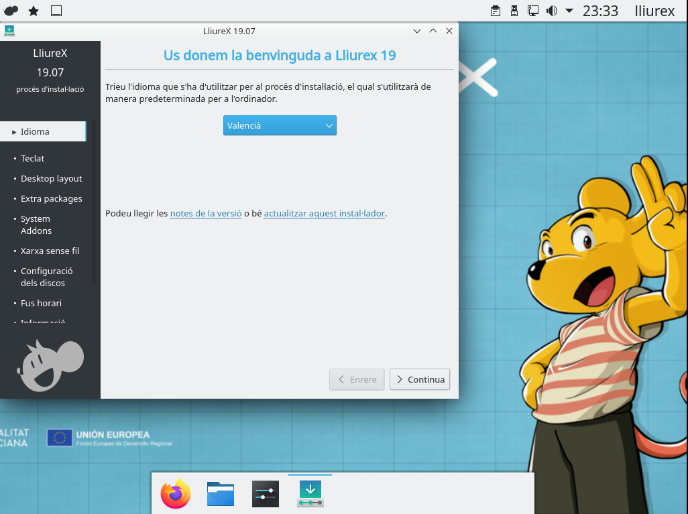Image resolution: width=688 pixels, height=514 pixels.
Task: Select the Extra packages step
Action: (52, 198)
